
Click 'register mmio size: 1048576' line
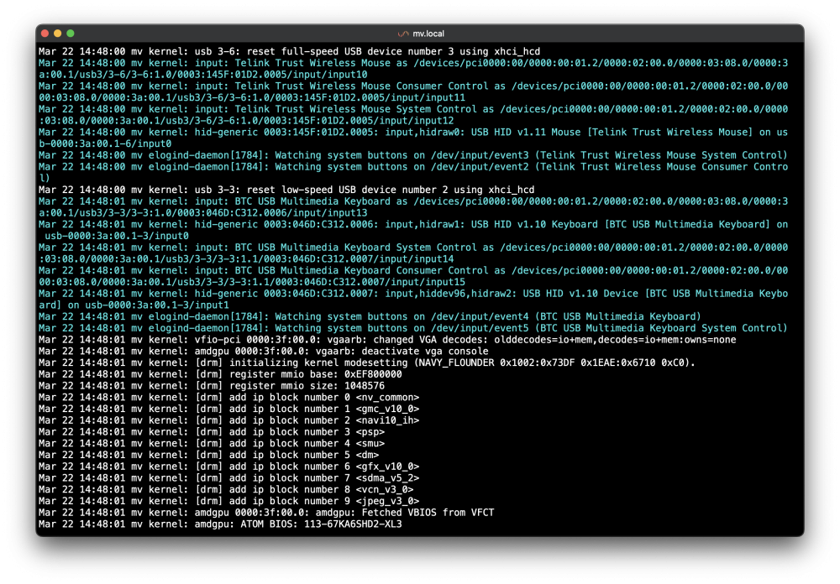[x=212, y=385]
